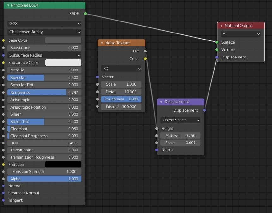Click the Displacement node title

[177, 102]
